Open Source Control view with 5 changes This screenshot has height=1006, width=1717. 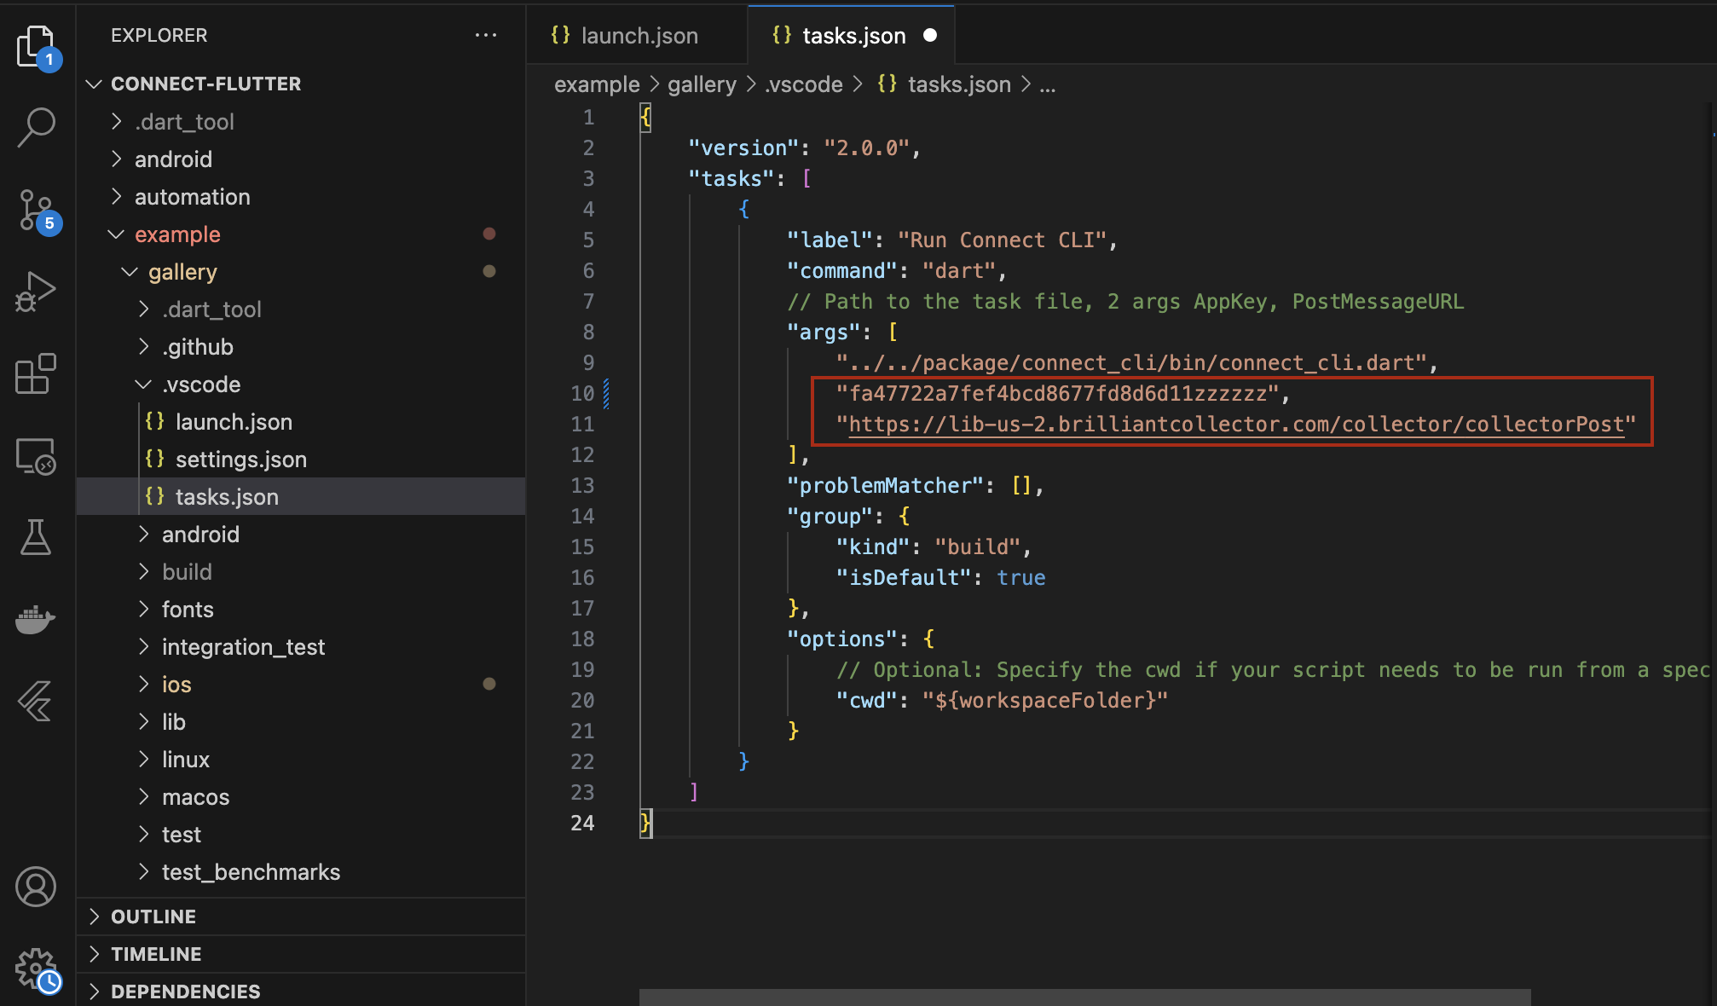(36, 210)
